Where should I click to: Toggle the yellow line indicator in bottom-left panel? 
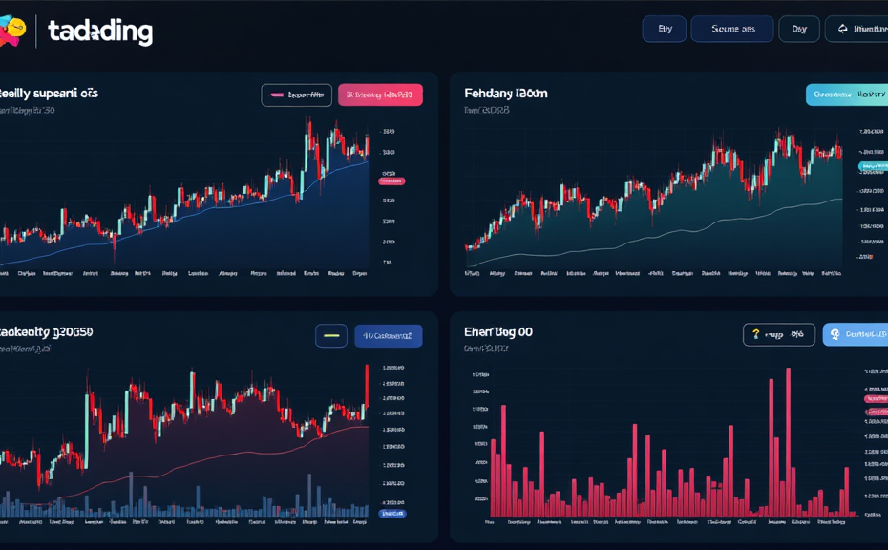(331, 335)
